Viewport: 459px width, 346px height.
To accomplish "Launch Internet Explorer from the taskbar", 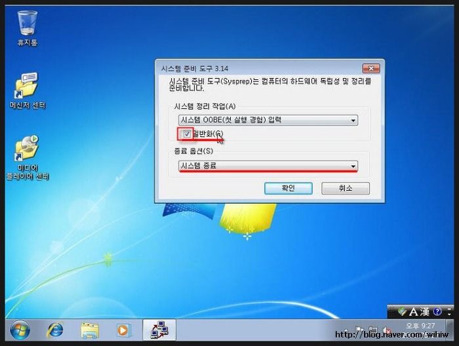I will [x=54, y=330].
